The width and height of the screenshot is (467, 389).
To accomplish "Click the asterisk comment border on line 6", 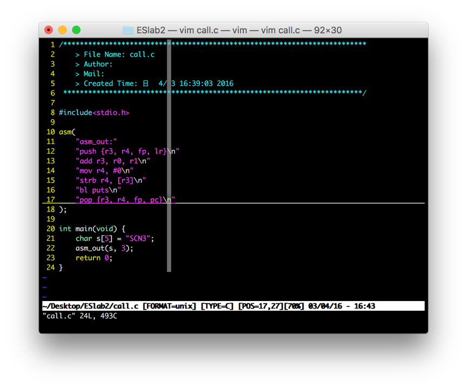I will 215,93.
